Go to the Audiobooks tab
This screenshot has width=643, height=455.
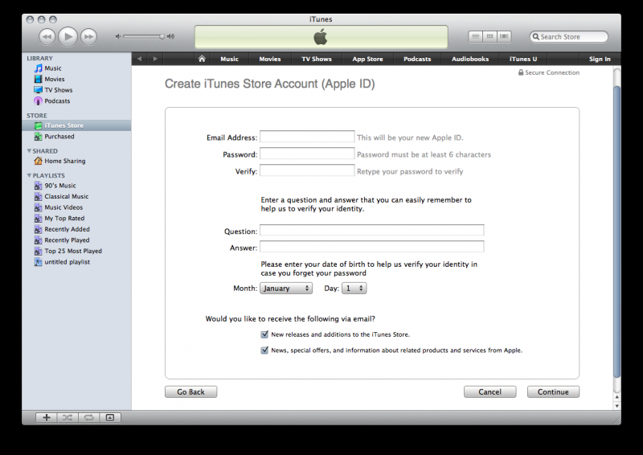[x=469, y=59]
